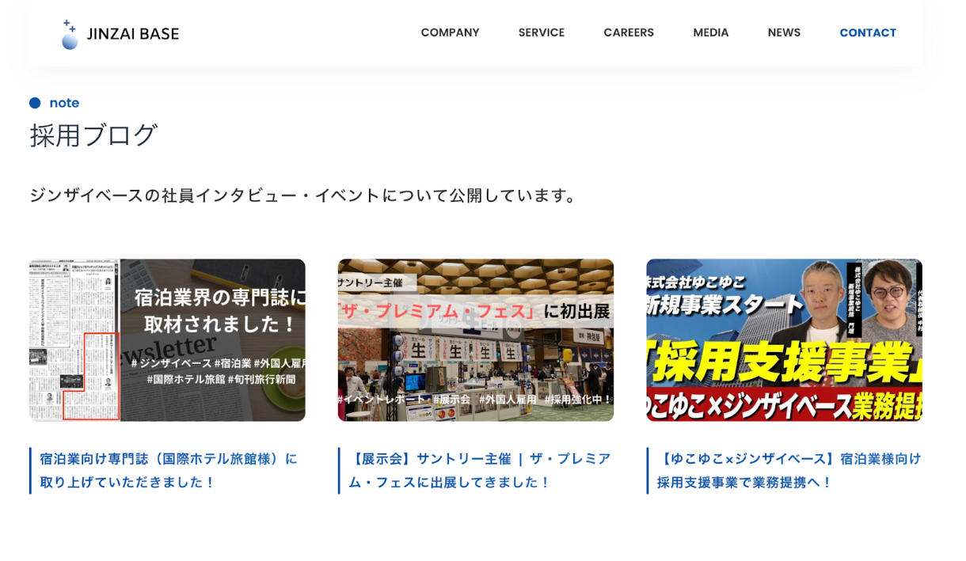Open the 宿泊業界の専門誌に取材されました thumbnail
Viewport: 966px width, 561px height.
click(x=167, y=340)
